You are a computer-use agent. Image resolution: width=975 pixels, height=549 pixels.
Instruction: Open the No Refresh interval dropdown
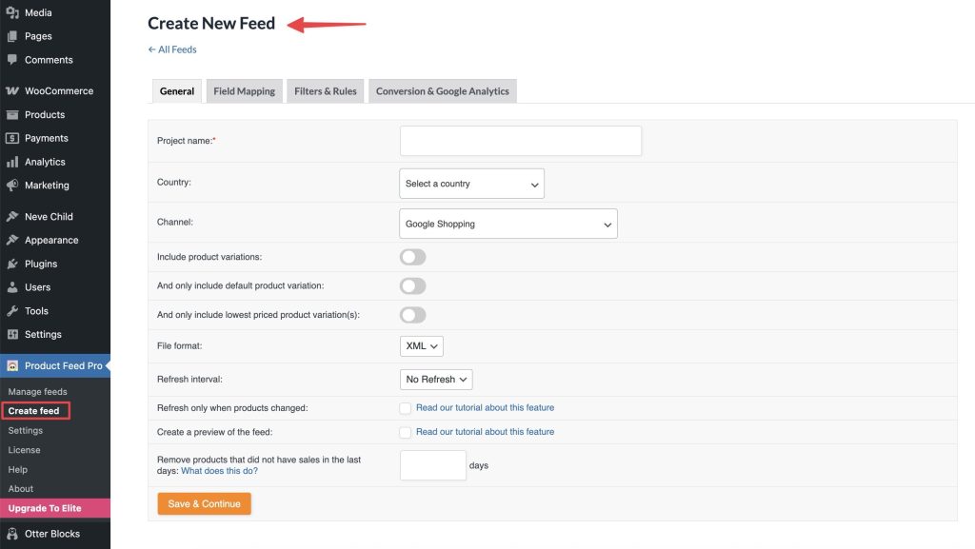(436, 380)
